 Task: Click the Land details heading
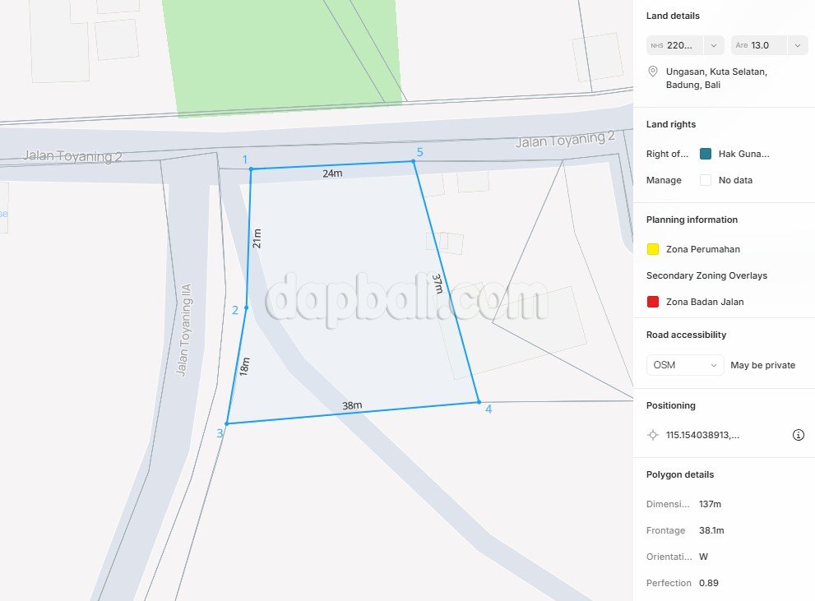tap(673, 16)
